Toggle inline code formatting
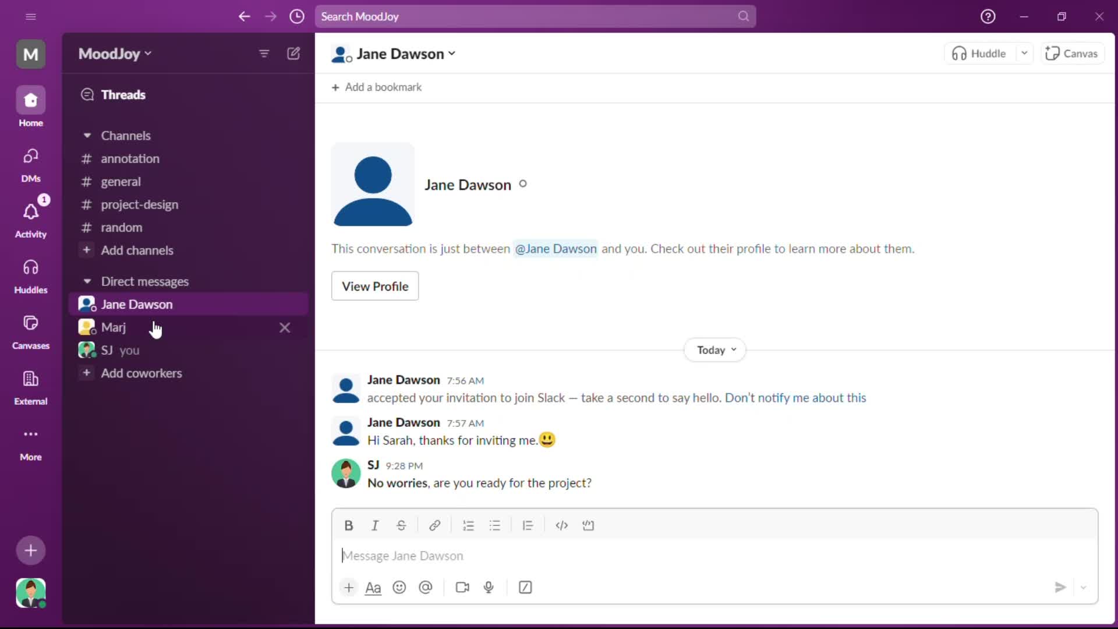Image resolution: width=1118 pixels, height=629 pixels. (561, 525)
